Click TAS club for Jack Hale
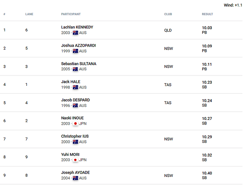The image size is (248, 185). (x=168, y=85)
